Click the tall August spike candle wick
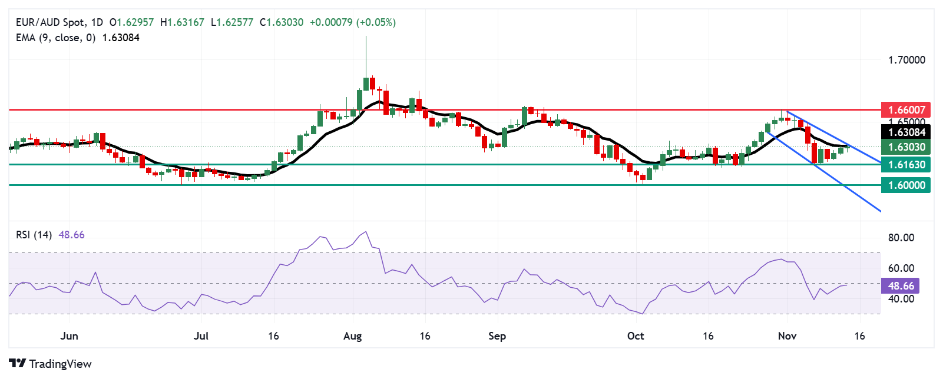This screenshot has width=943, height=379. pyautogui.click(x=366, y=56)
